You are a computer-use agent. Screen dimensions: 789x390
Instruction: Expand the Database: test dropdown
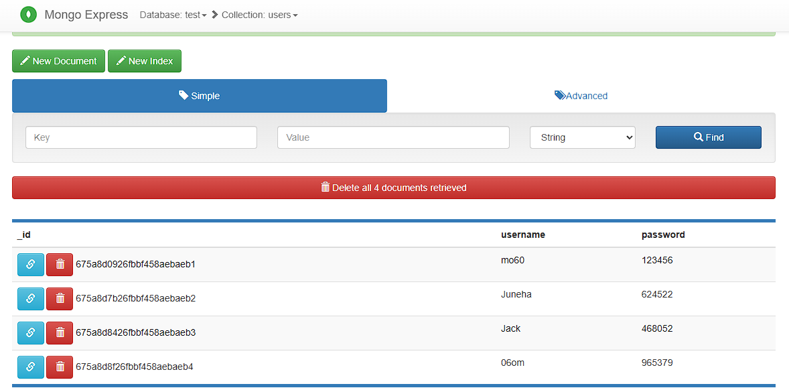pyautogui.click(x=173, y=15)
